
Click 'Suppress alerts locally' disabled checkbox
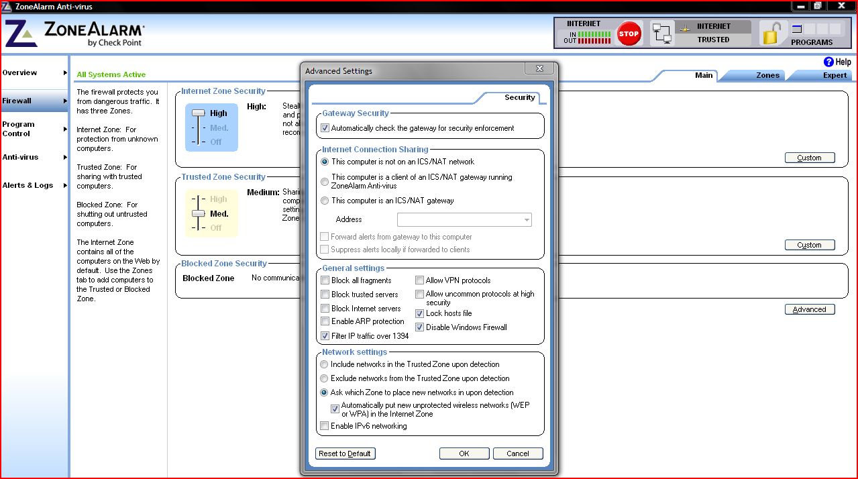[x=325, y=250]
